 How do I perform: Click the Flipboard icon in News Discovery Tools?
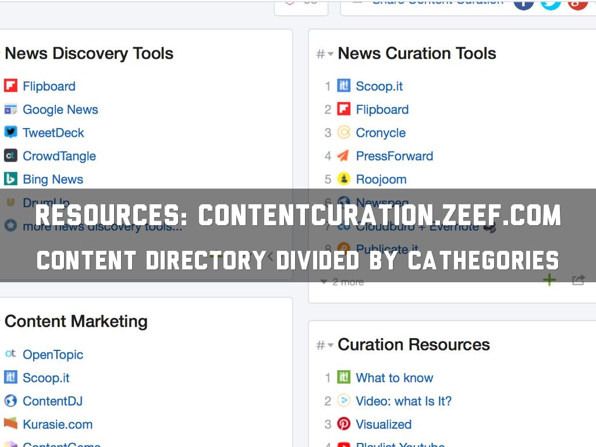click(10, 86)
